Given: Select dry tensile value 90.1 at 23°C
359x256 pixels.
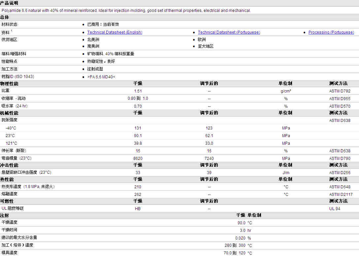Looking at the screenshot, I should [138, 135].
